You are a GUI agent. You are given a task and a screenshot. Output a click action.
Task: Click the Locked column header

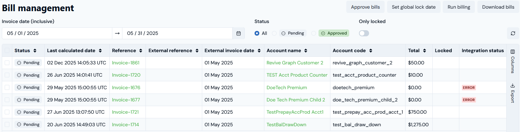pos(446,51)
